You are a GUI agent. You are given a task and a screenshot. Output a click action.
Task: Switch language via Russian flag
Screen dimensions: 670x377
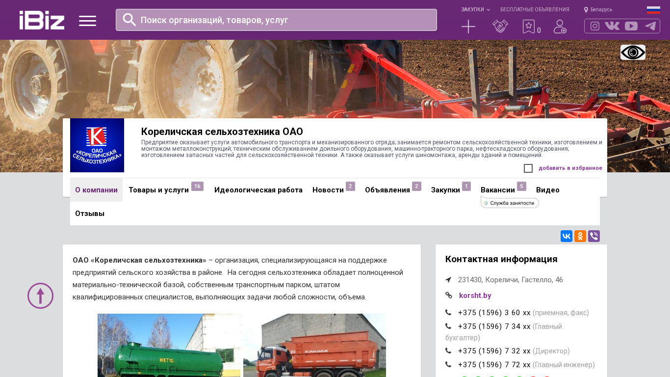[653, 9]
